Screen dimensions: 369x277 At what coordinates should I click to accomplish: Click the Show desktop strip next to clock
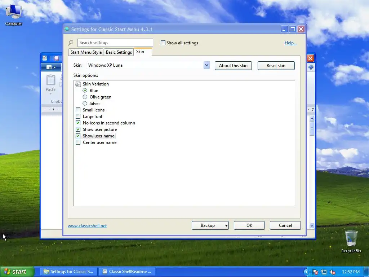(366, 272)
